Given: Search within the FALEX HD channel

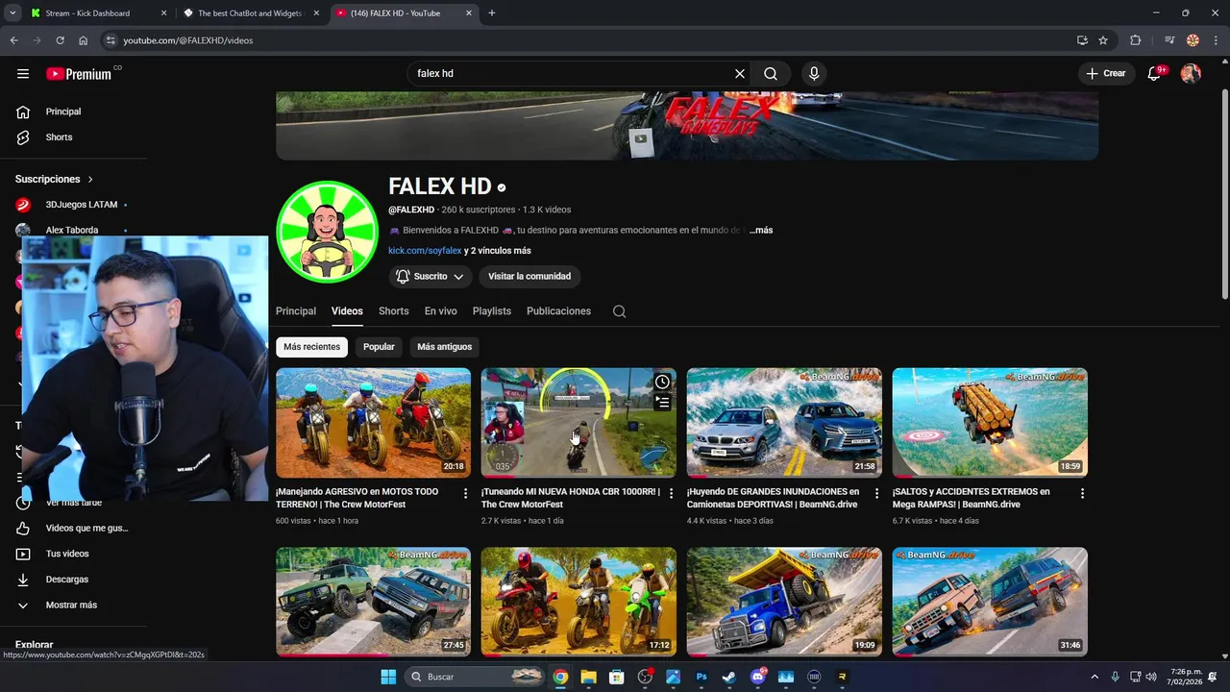Looking at the screenshot, I should pyautogui.click(x=619, y=311).
